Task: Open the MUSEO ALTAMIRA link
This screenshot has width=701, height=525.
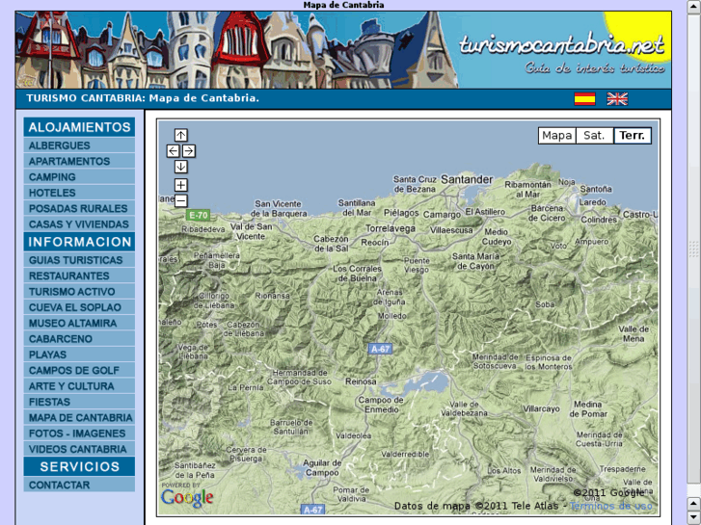Action: coord(79,323)
